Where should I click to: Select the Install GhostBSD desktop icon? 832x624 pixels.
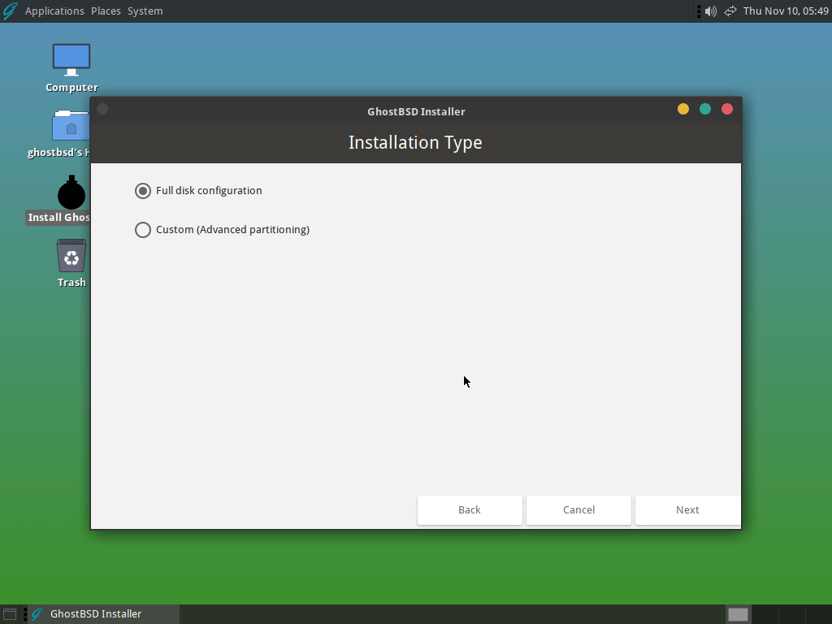(71, 195)
